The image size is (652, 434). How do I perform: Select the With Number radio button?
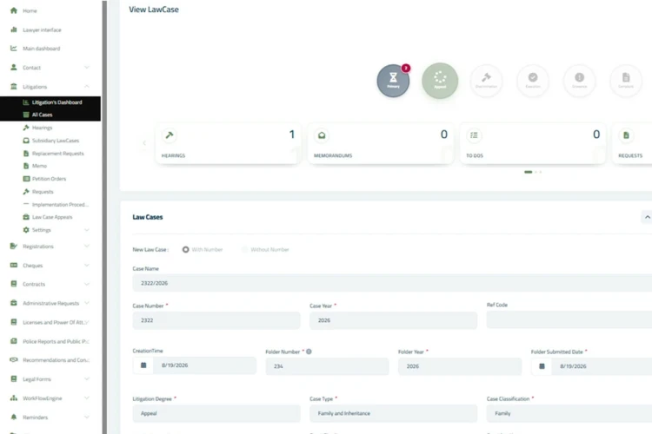pyautogui.click(x=185, y=249)
